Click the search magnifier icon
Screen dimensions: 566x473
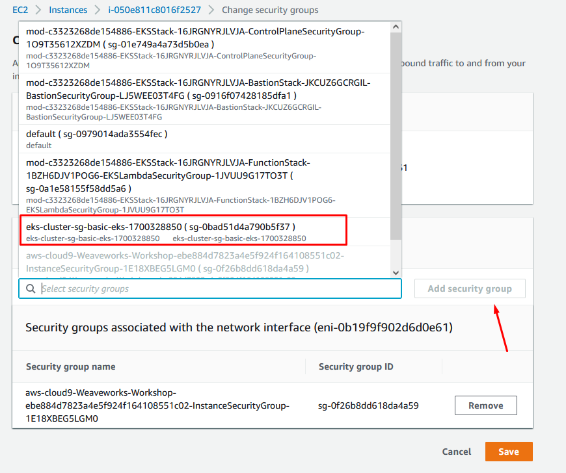click(x=31, y=288)
